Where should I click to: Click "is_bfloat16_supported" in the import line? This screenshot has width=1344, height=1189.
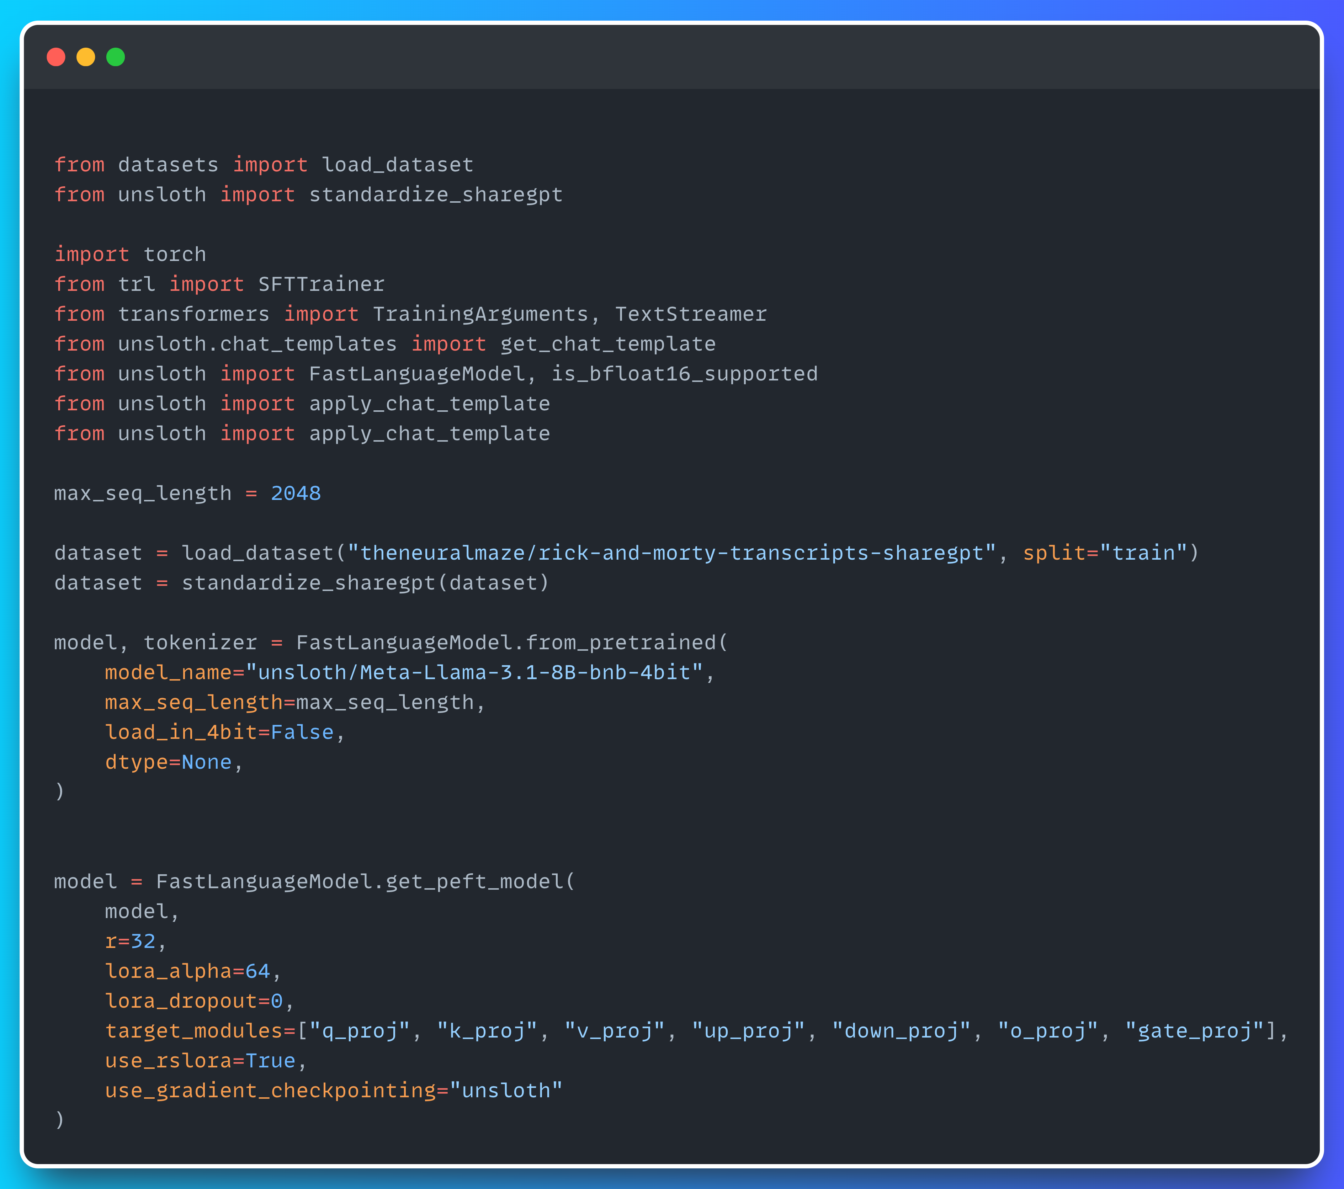(685, 374)
